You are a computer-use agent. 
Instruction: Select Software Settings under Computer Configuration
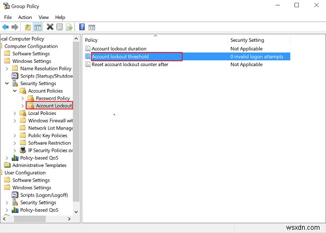point(31,54)
